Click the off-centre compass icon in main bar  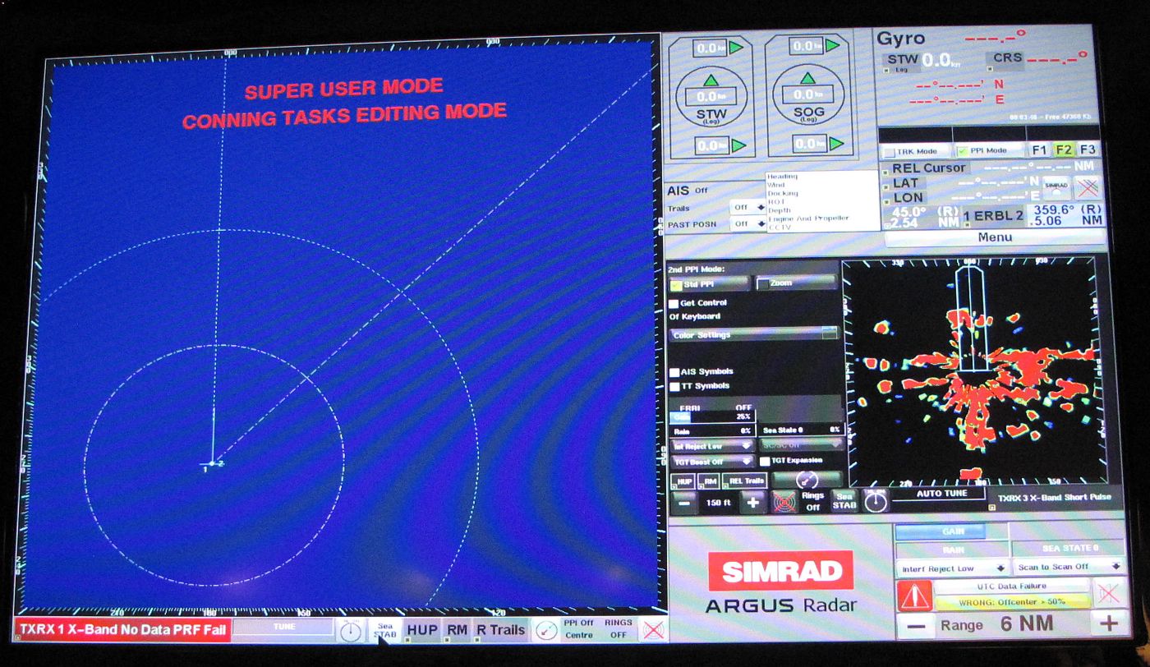point(545,630)
